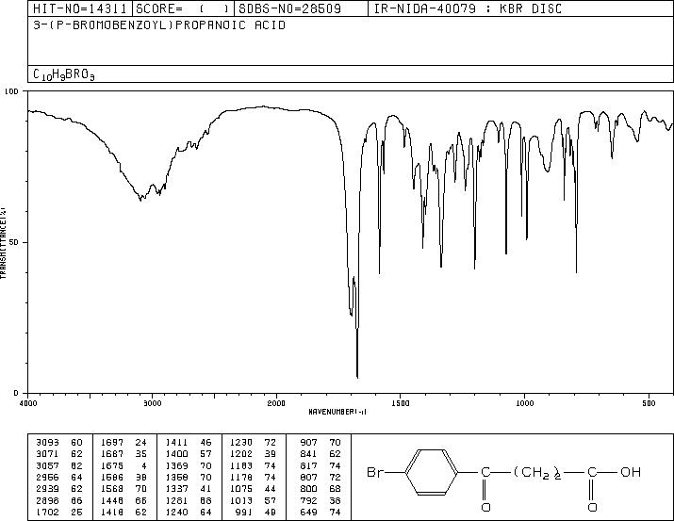Click the IR-NIDA-40079 KBR DISC label
The height and width of the screenshot is (521, 674).
pos(468,8)
